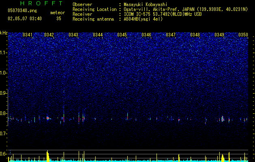Viewport: 255px width, 162px height.
Task: Click the 0343 time marker
Action: [x=73, y=34]
